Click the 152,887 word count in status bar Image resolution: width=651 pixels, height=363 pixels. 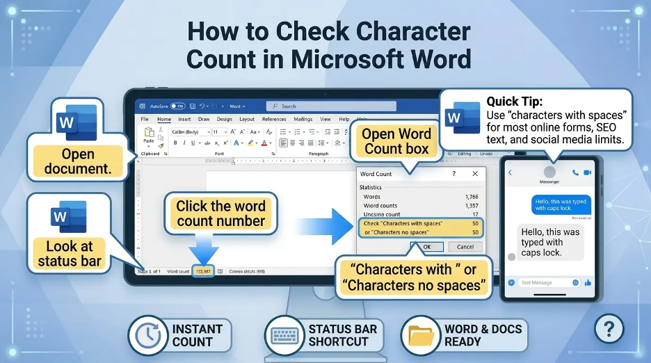tap(203, 271)
